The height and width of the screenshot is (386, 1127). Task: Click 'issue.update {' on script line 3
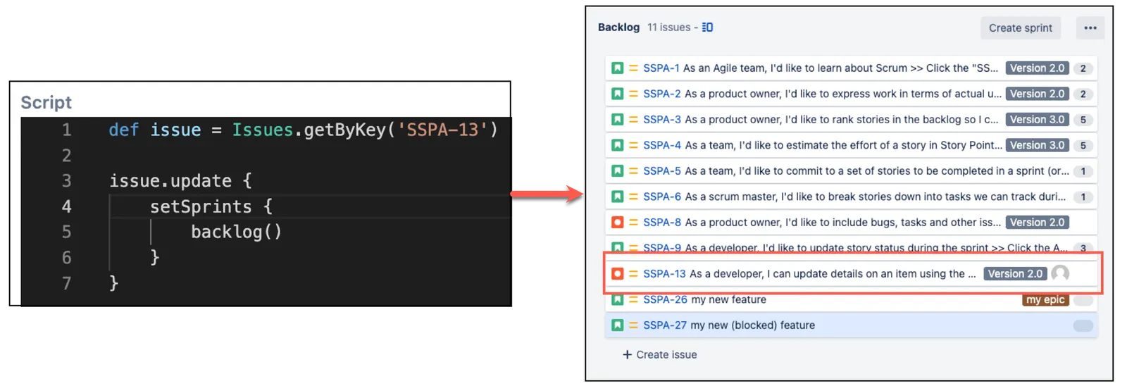click(180, 181)
